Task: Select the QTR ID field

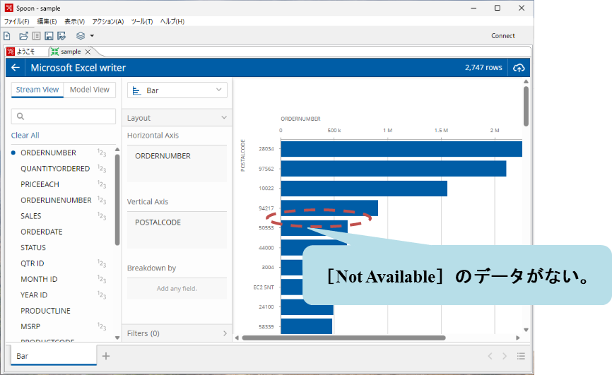Action: 33,263
